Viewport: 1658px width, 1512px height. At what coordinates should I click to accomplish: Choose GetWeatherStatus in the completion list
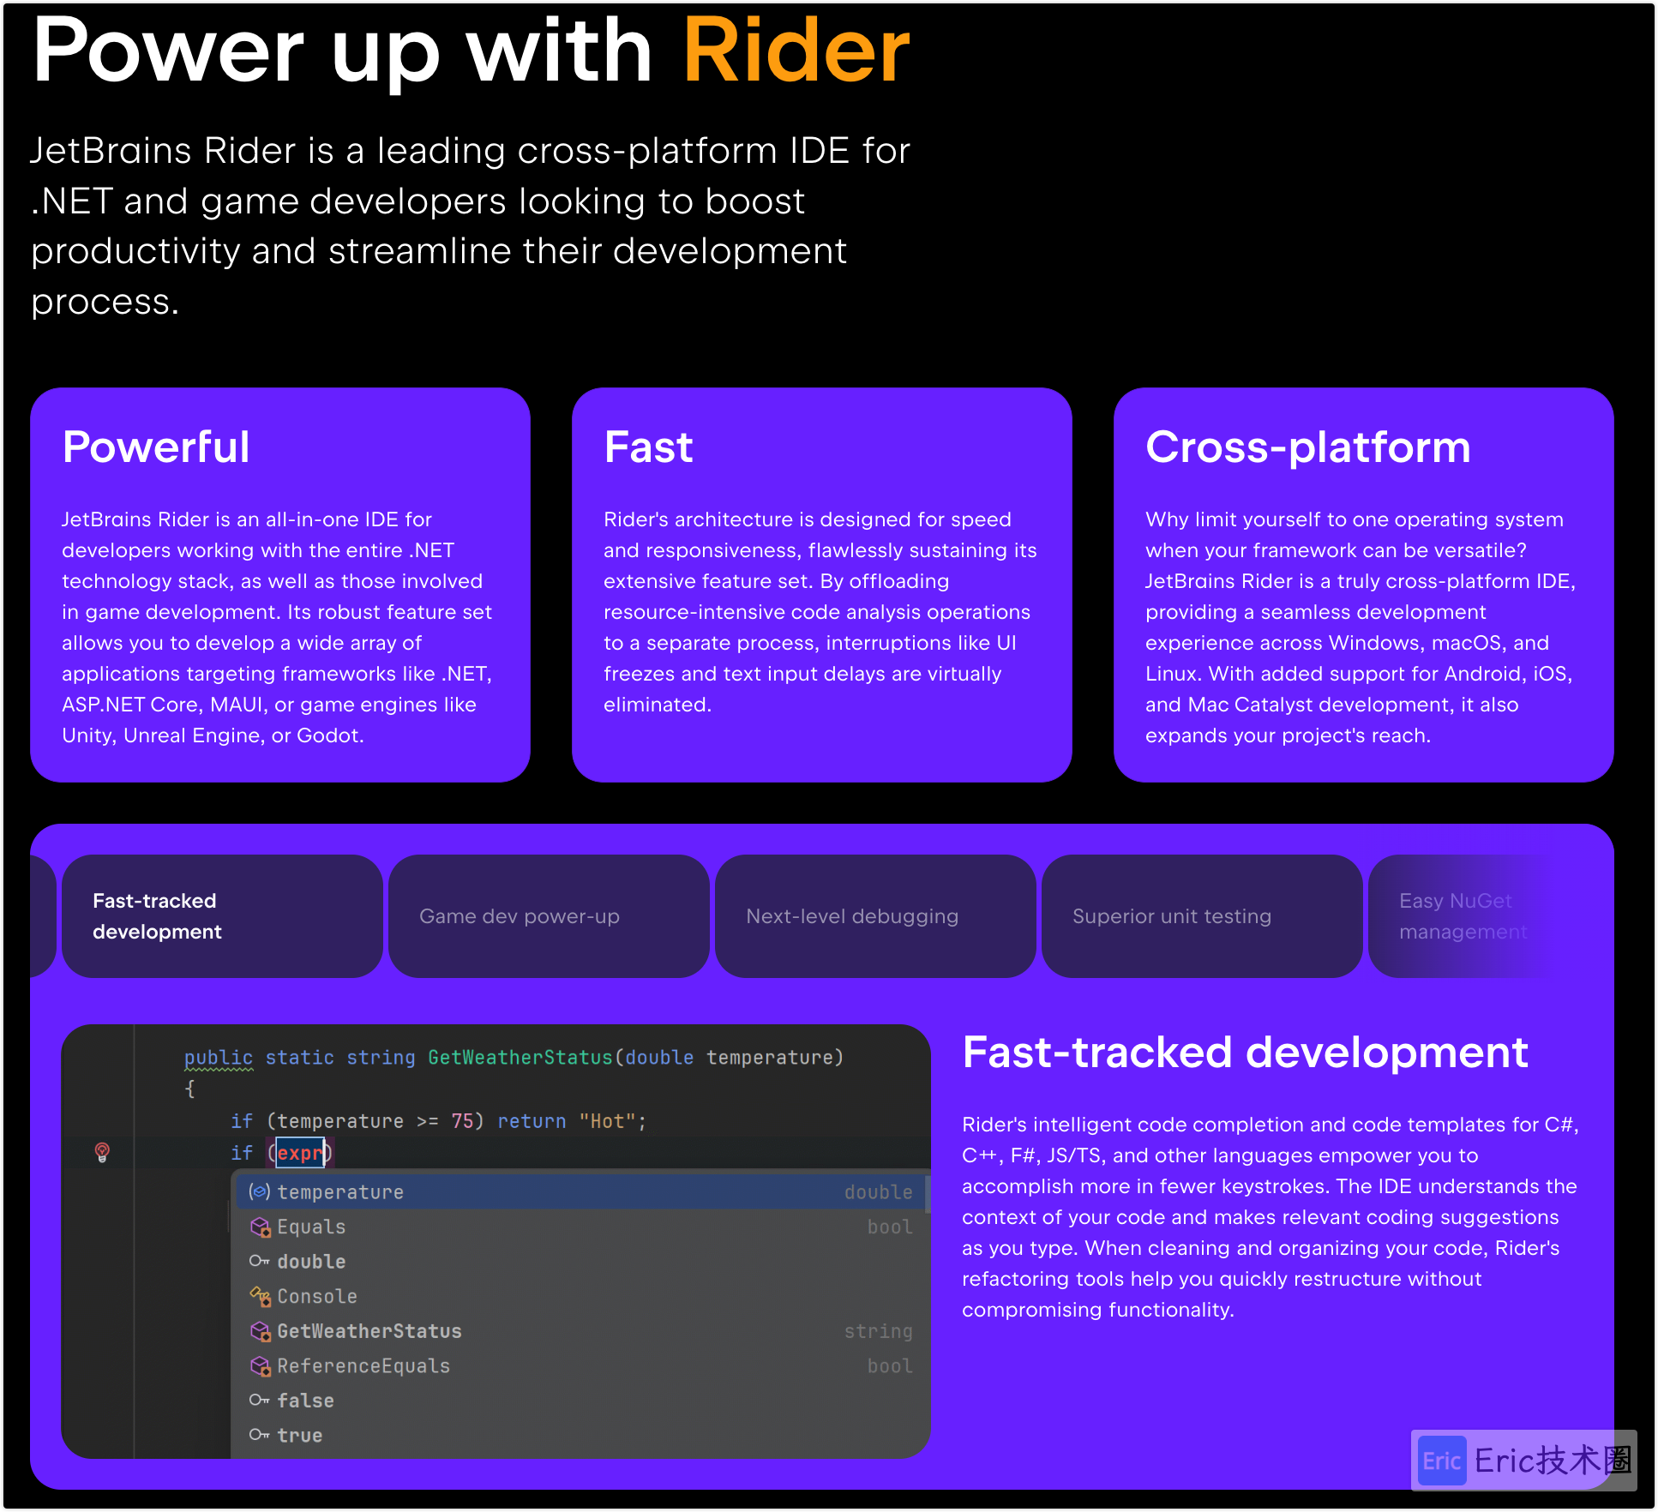[x=581, y=1331]
